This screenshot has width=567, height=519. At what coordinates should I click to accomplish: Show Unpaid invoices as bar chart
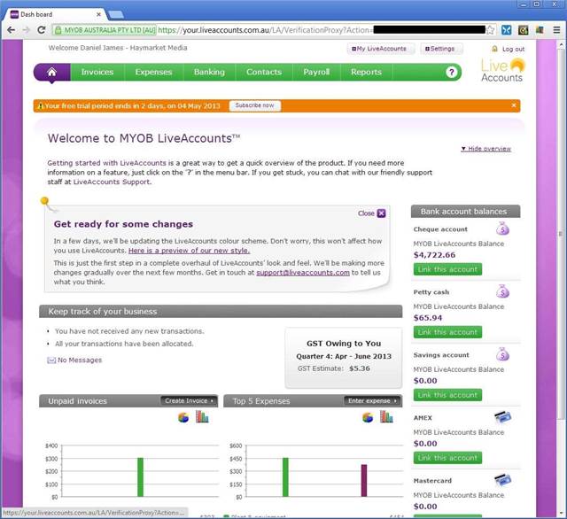[202, 417]
